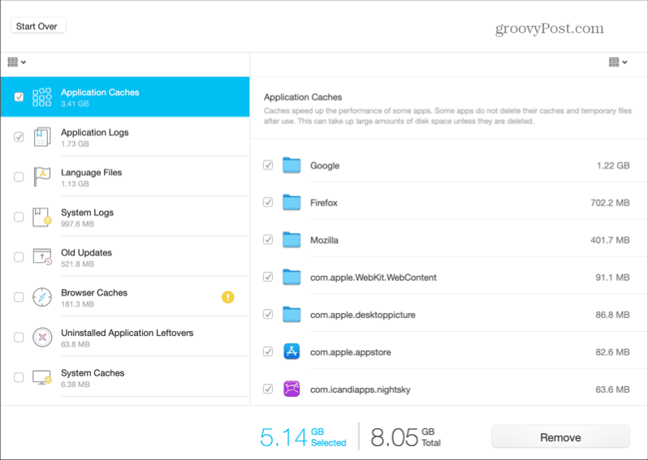The height and width of the screenshot is (460, 648).
Task: Uncheck the Google cache checkbox
Action: [268, 166]
